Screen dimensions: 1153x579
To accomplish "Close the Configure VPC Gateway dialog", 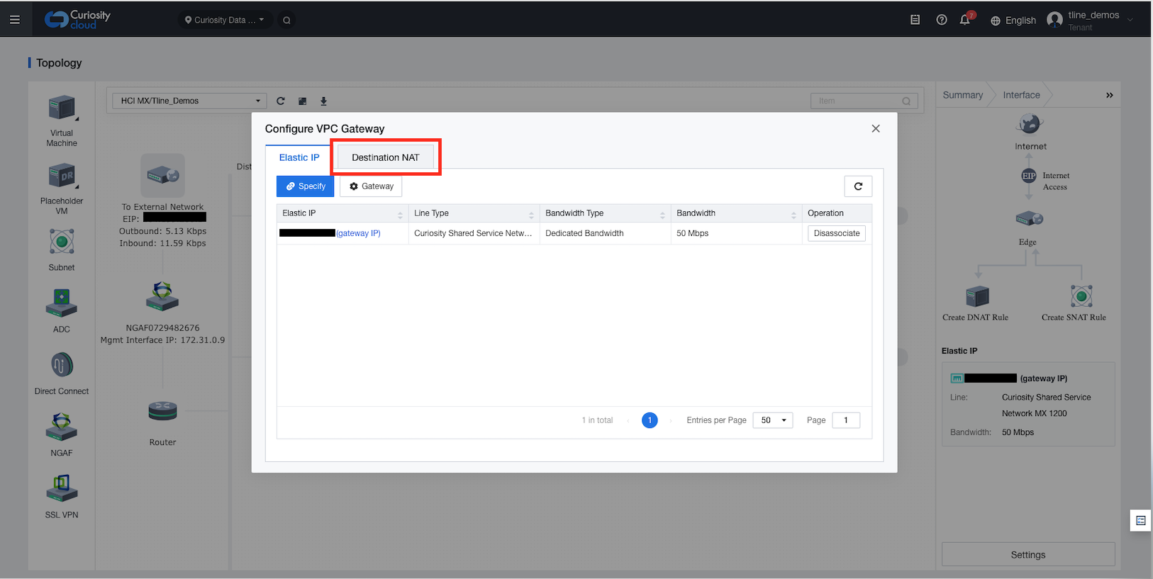I will [x=876, y=128].
